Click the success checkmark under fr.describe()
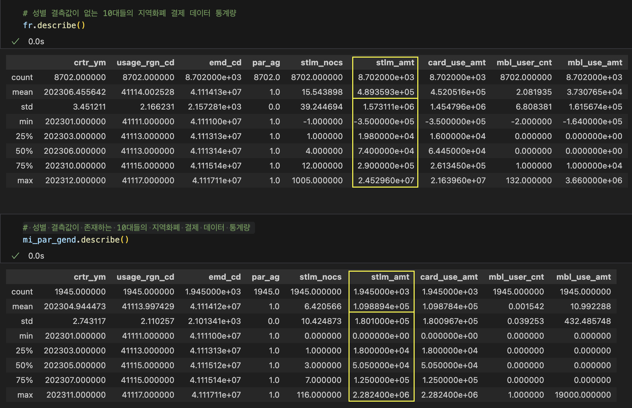Screen dimensions: 632x408 (15, 42)
